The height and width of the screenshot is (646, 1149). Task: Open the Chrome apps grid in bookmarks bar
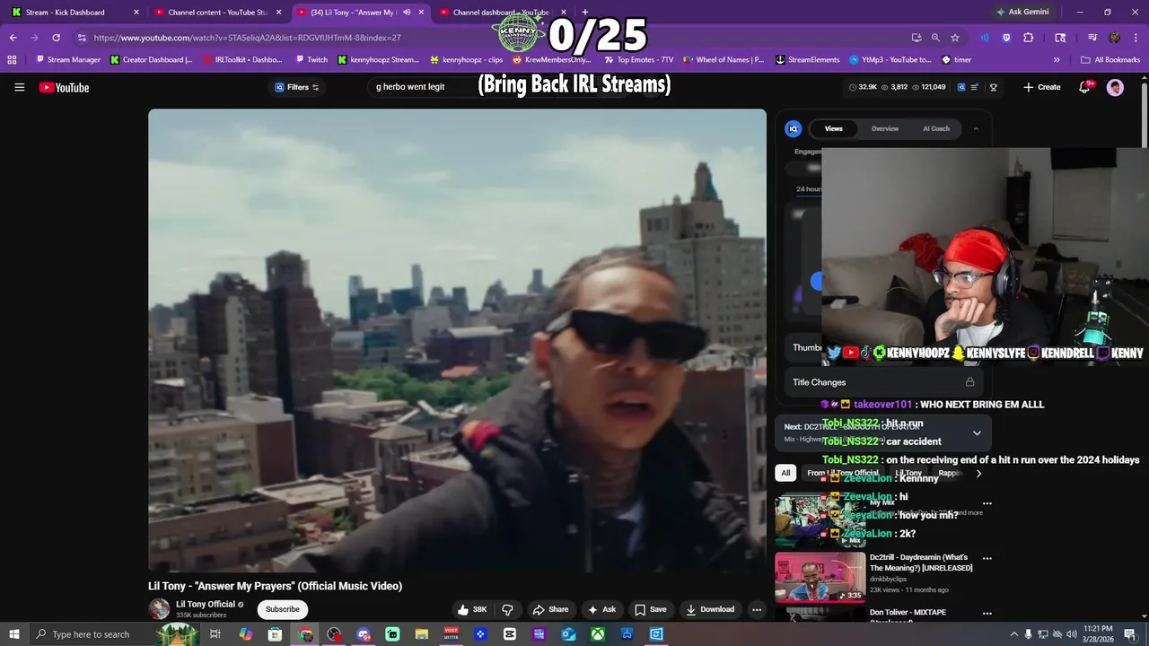tap(12, 60)
